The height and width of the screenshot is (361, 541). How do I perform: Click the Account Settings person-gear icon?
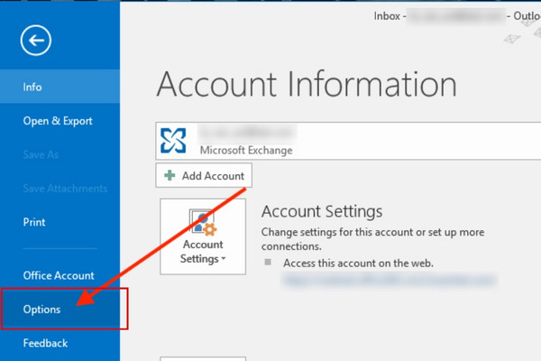[x=203, y=223]
